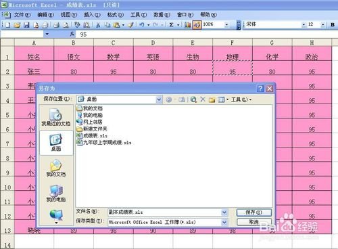This screenshot has height=249, width=338.
Task: Open the 工具 dropdown in Save As dialog
Action: [x=241, y=99]
